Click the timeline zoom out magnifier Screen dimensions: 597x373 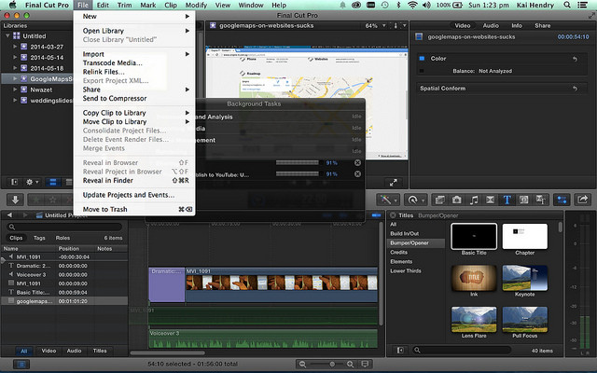tap(302, 365)
